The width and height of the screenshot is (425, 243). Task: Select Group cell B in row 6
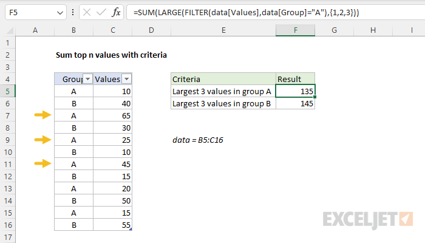73,103
